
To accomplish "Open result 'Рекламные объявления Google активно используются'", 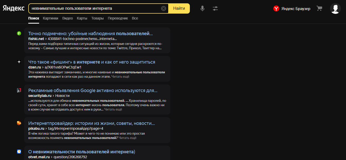I will [93, 91].
